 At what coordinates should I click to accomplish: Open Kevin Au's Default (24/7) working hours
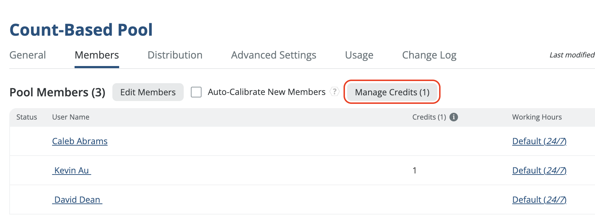click(539, 170)
